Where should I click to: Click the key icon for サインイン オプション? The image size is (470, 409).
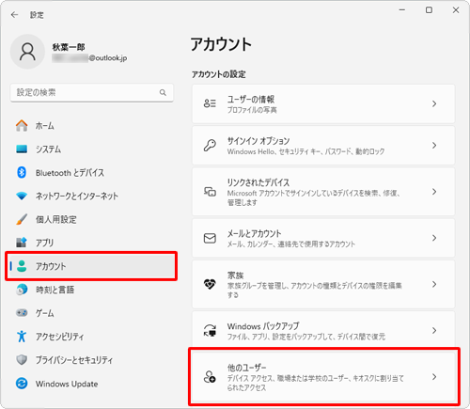coord(210,146)
